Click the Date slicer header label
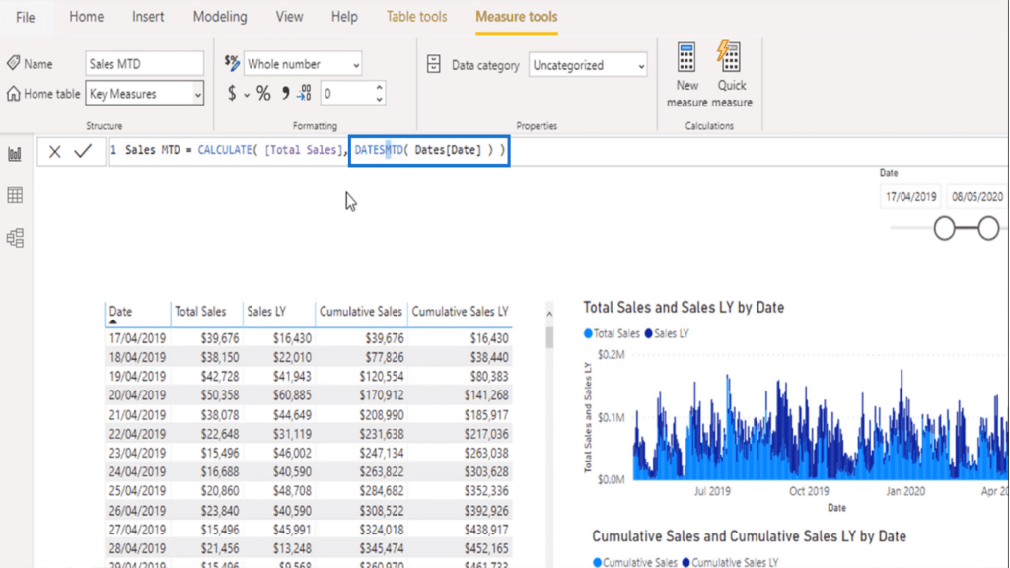 pos(889,173)
